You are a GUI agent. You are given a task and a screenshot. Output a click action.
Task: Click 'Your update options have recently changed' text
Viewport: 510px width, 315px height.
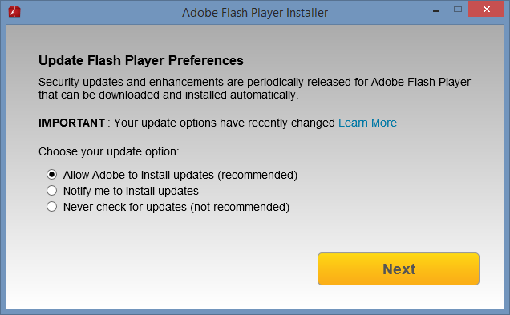coord(225,123)
